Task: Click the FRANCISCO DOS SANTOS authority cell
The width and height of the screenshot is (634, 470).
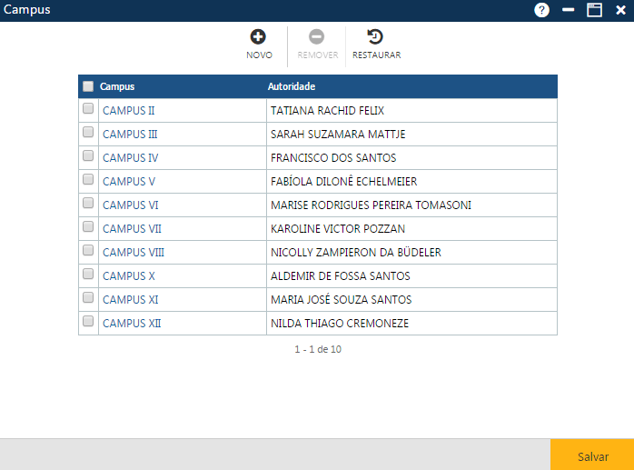Action: [x=333, y=157]
